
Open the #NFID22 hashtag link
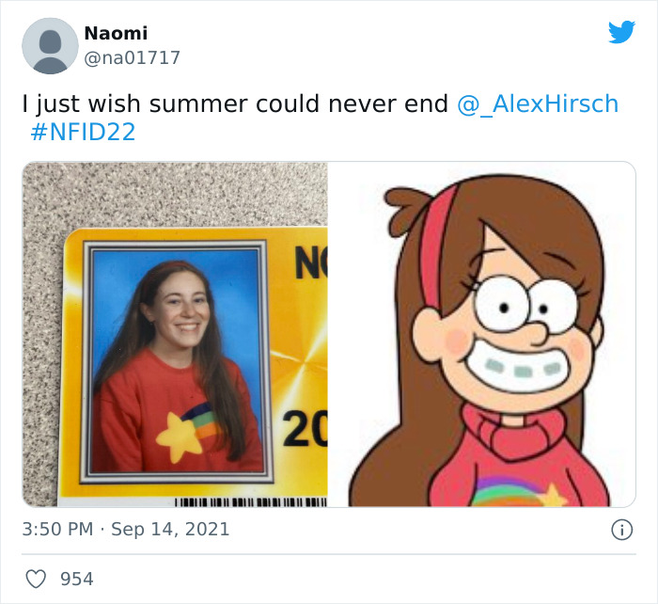pos(83,132)
